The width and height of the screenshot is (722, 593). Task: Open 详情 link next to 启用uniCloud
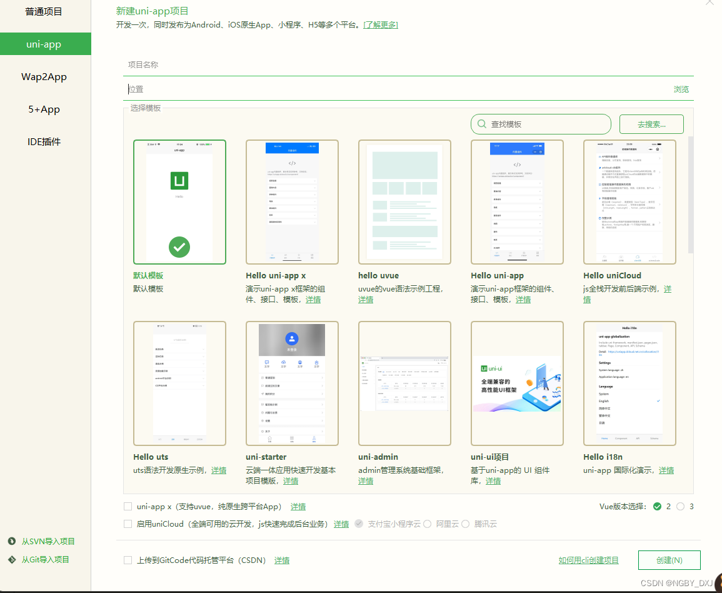click(x=341, y=524)
